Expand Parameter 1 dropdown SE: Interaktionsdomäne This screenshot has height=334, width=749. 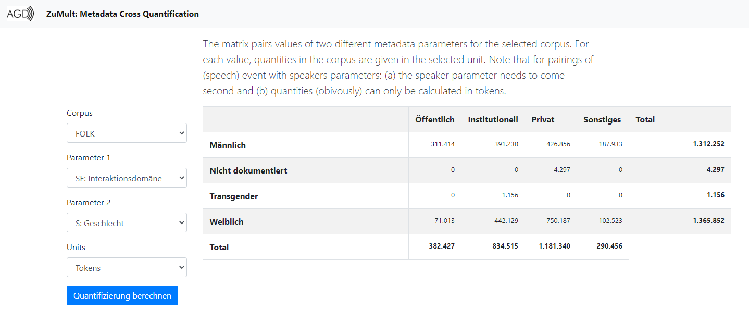(127, 178)
